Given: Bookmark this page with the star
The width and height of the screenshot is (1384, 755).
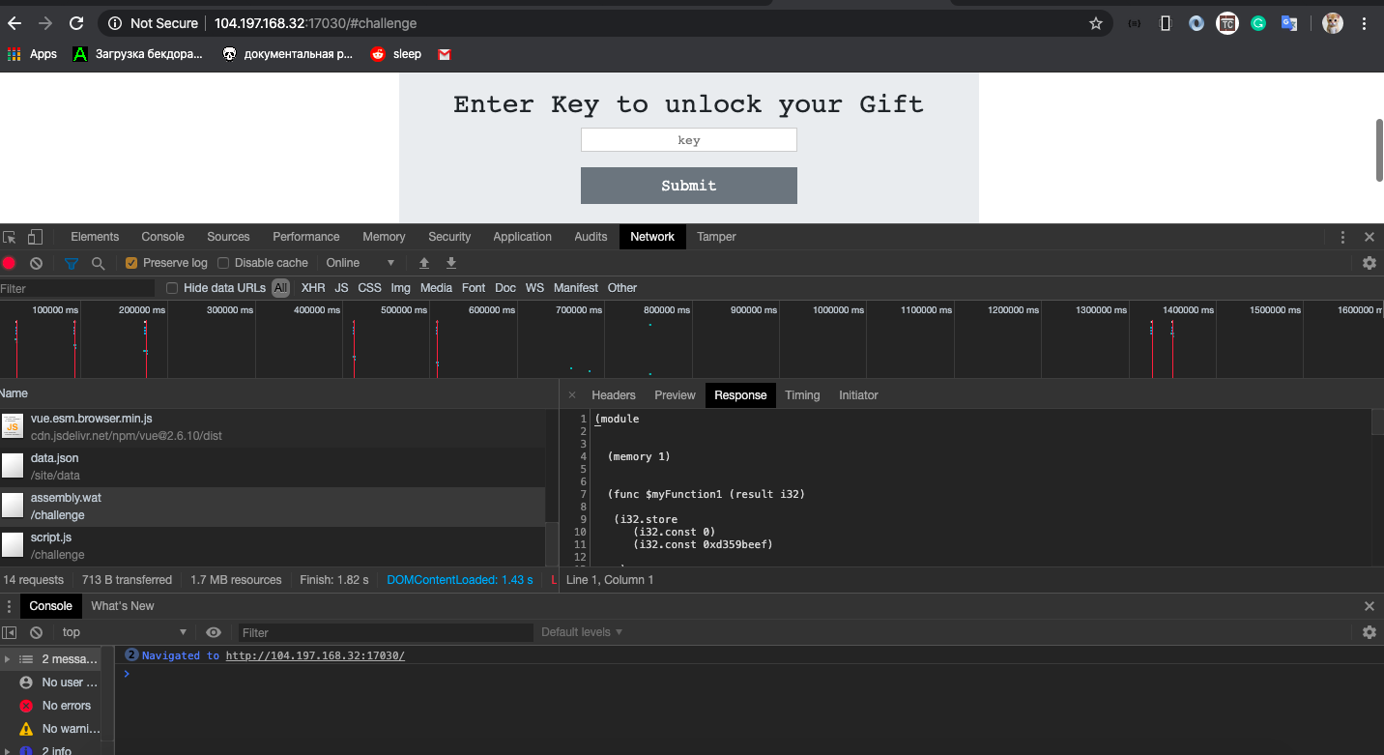Looking at the screenshot, I should click(x=1095, y=23).
